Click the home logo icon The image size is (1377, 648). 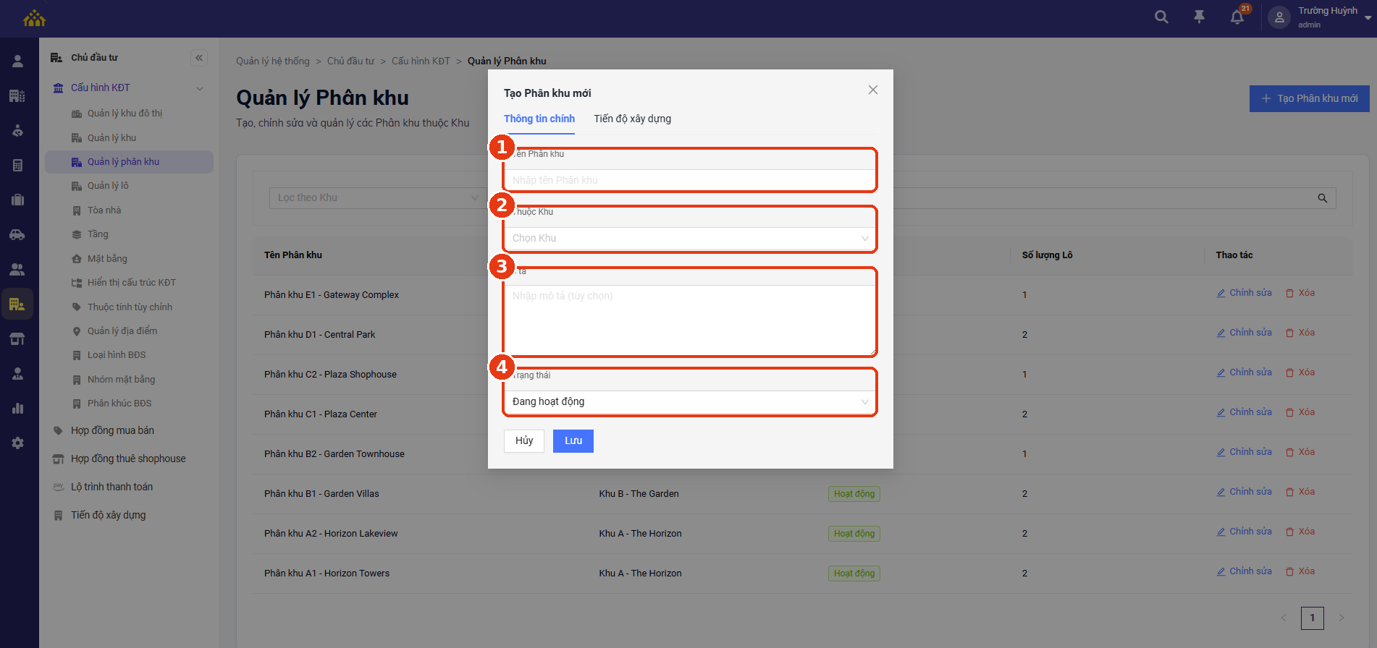point(34,18)
